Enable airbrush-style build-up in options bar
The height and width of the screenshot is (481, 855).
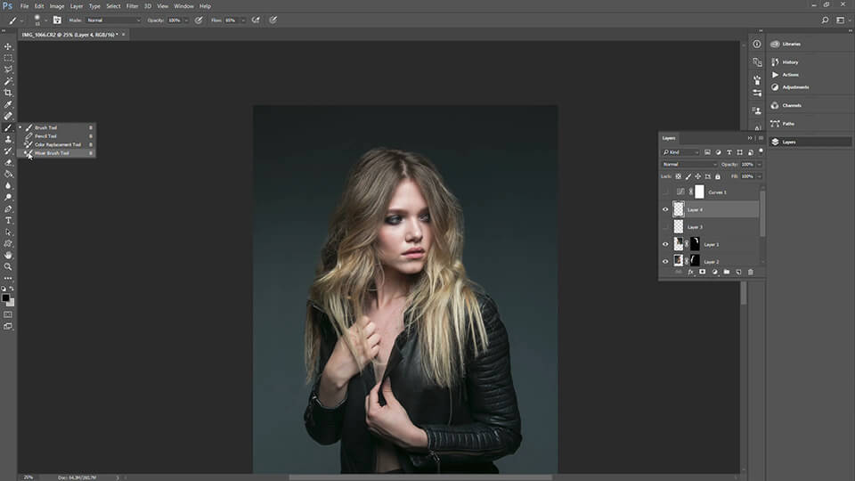point(256,20)
